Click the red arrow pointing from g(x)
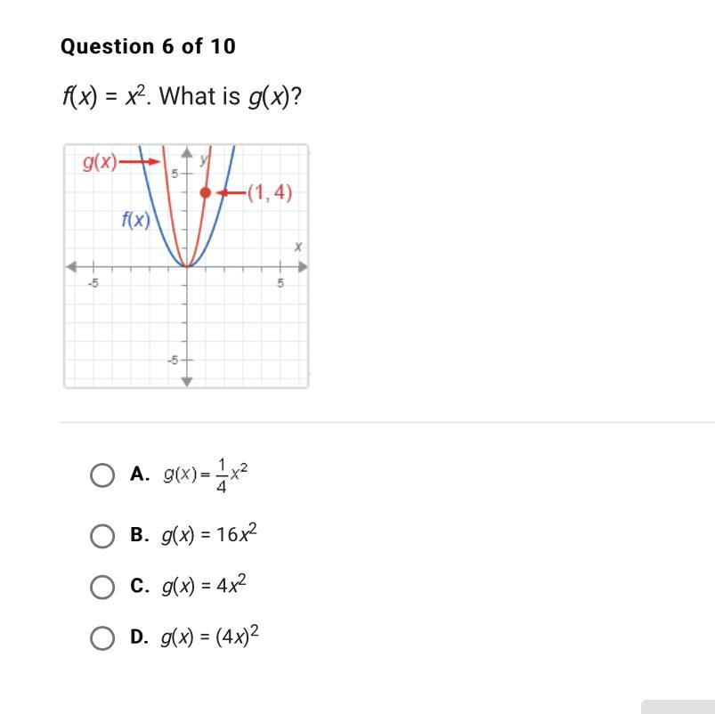The width and height of the screenshot is (715, 714). [x=140, y=161]
